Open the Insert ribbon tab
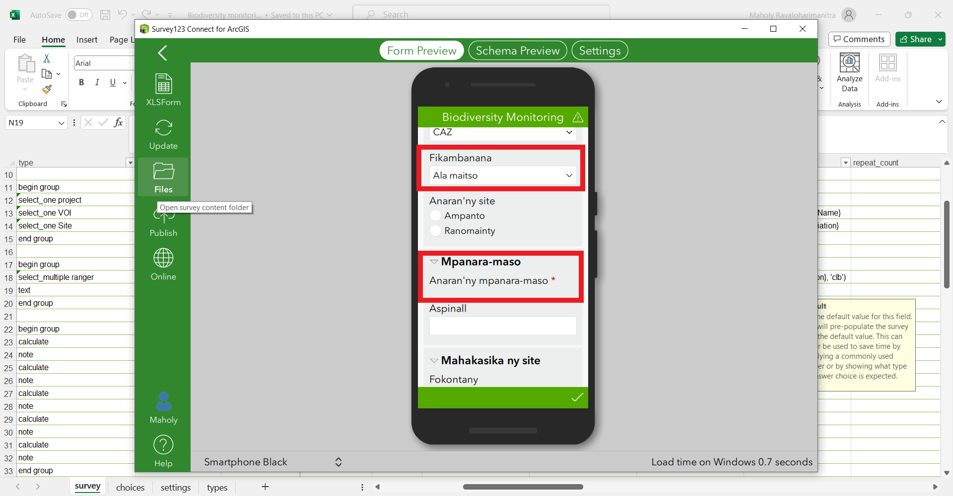This screenshot has width=953, height=496. tap(87, 40)
